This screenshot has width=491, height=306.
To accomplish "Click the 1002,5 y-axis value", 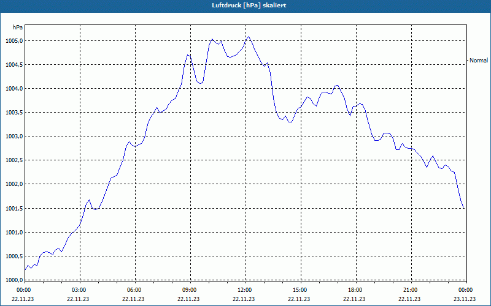I will 14,160.
